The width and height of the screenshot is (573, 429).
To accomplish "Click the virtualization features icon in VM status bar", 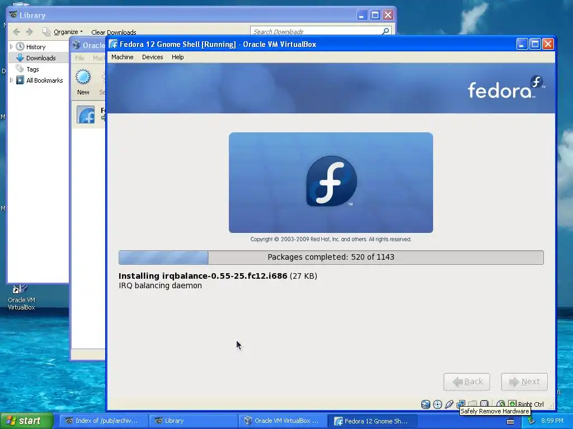I will (484, 403).
